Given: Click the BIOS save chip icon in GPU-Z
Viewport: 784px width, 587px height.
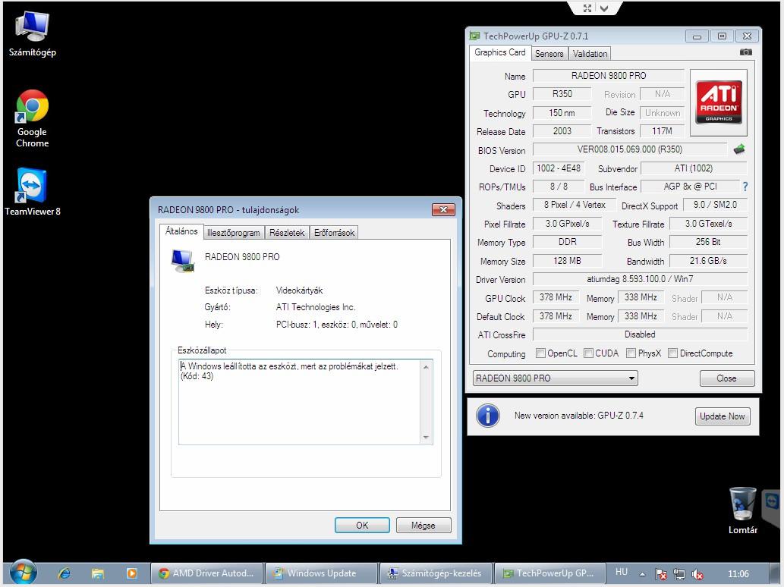Looking at the screenshot, I should 739,149.
